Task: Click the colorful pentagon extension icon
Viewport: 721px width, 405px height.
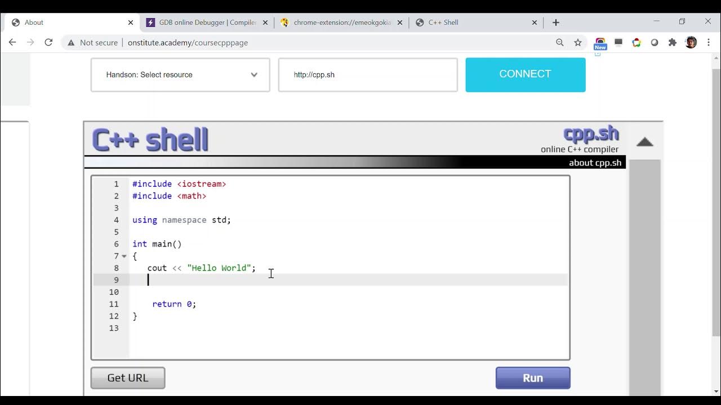Action: pyautogui.click(x=637, y=42)
